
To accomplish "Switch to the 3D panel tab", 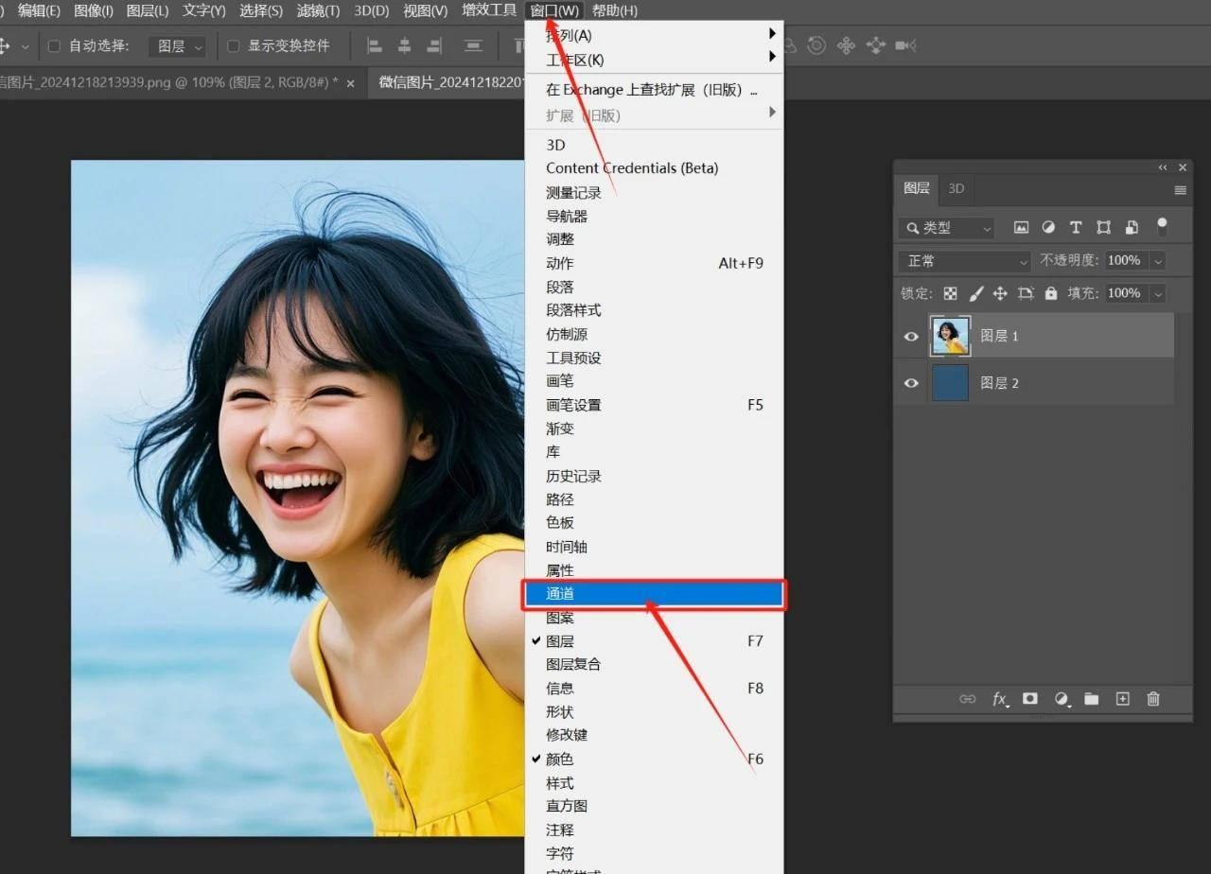I will coord(955,188).
